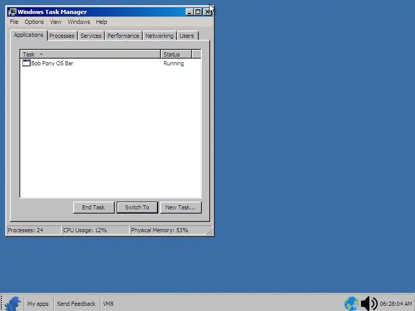This screenshot has width=415, height=311.
Task: Click the Running status cell
Action: pyautogui.click(x=174, y=63)
